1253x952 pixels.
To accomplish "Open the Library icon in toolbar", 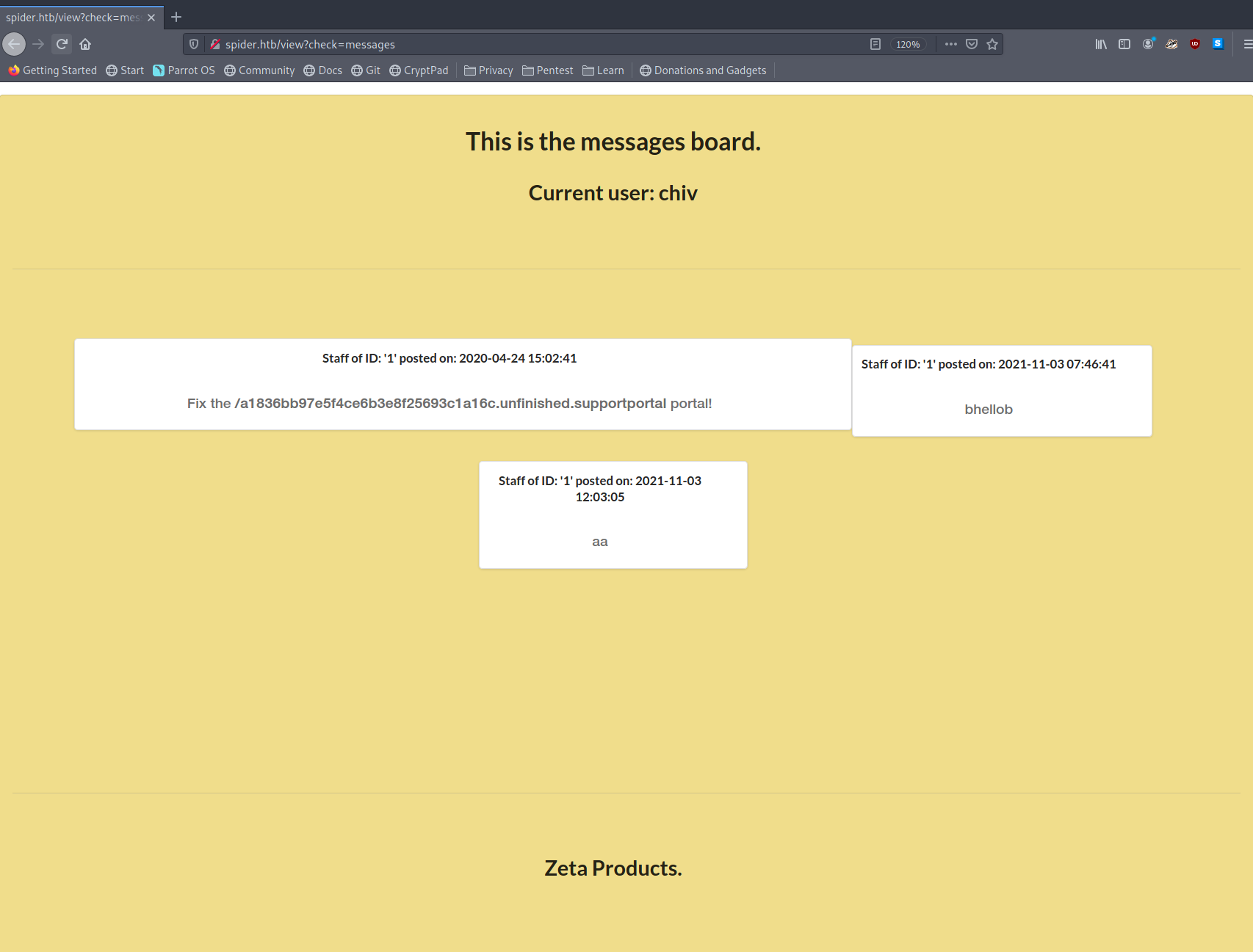I will 1101,44.
